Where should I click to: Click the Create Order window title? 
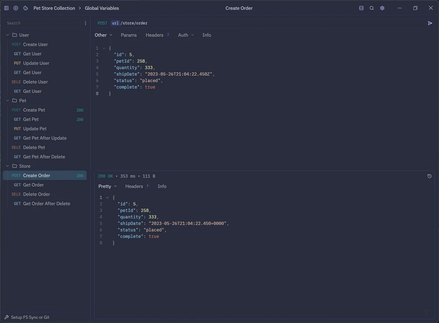point(239,8)
